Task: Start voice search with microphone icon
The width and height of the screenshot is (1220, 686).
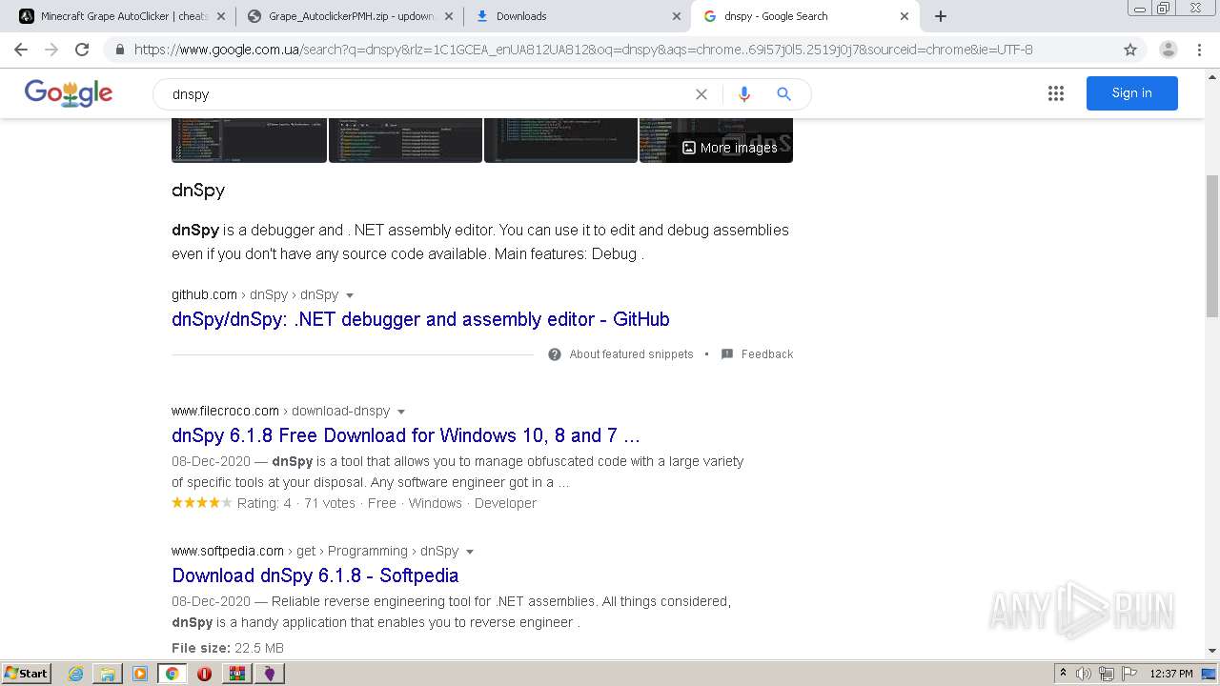Action: coord(744,94)
